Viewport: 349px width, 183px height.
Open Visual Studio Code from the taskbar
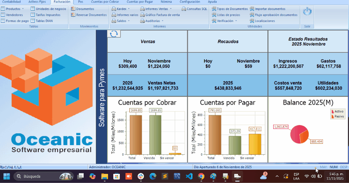pyautogui.click(x=189, y=176)
